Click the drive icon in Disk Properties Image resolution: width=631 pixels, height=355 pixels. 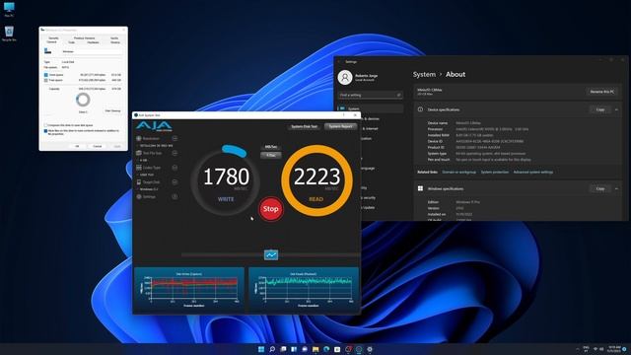(x=47, y=51)
